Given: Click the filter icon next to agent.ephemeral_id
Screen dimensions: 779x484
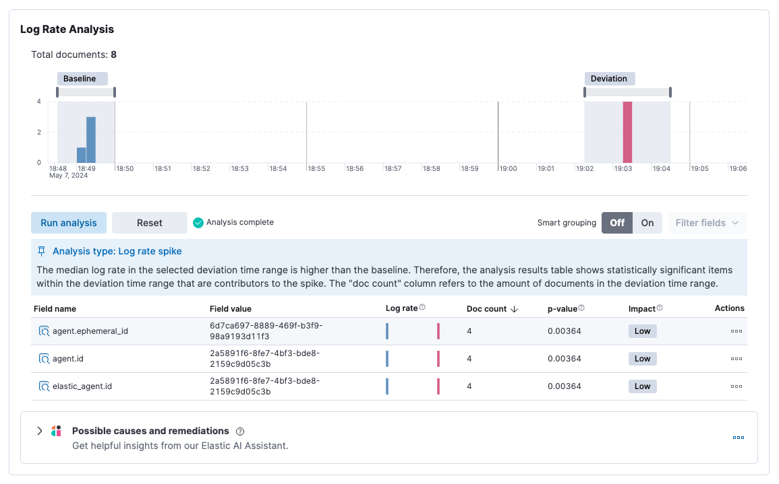Looking at the screenshot, I should tap(42, 331).
